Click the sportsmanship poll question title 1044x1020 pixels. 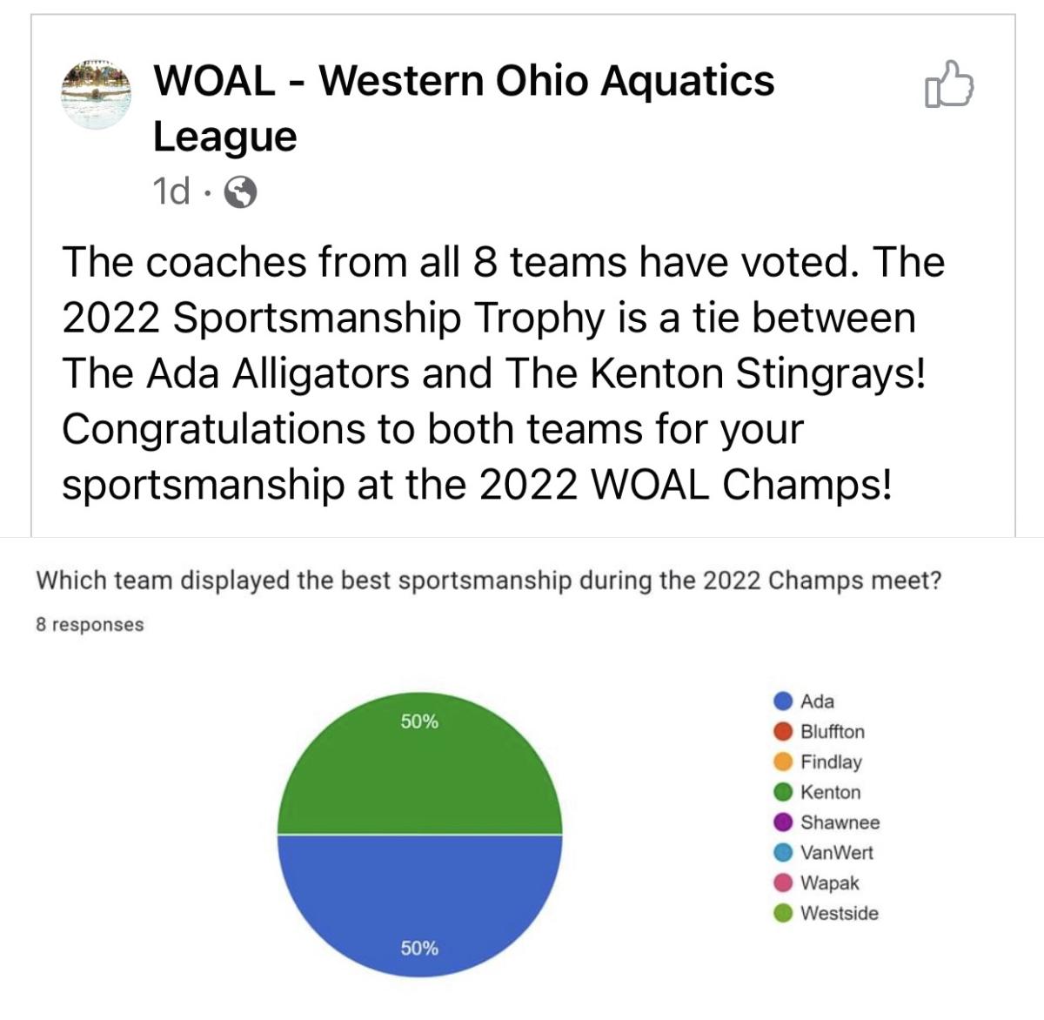pyautogui.click(x=488, y=580)
